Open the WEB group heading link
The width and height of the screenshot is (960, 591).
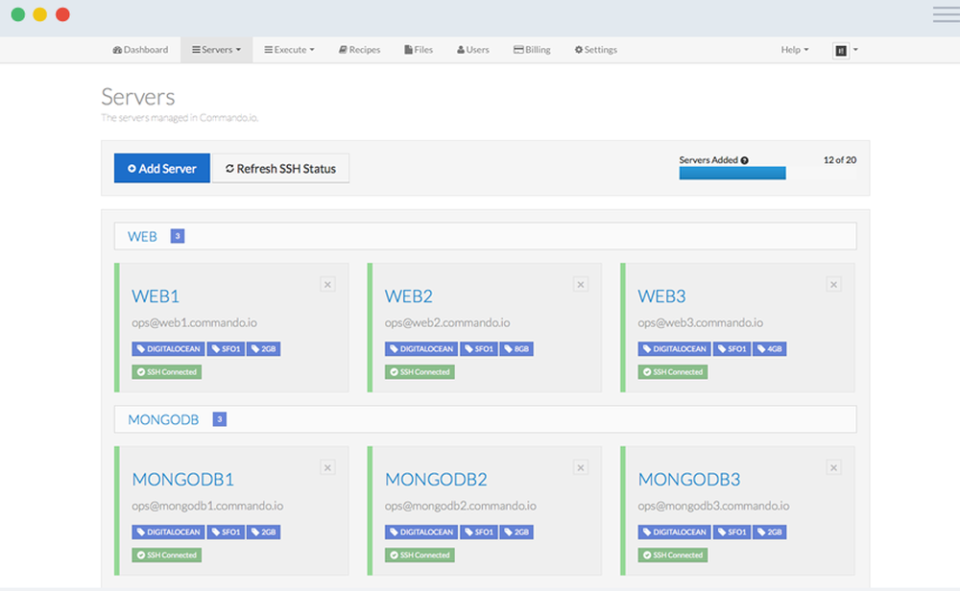(x=142, y=236)
